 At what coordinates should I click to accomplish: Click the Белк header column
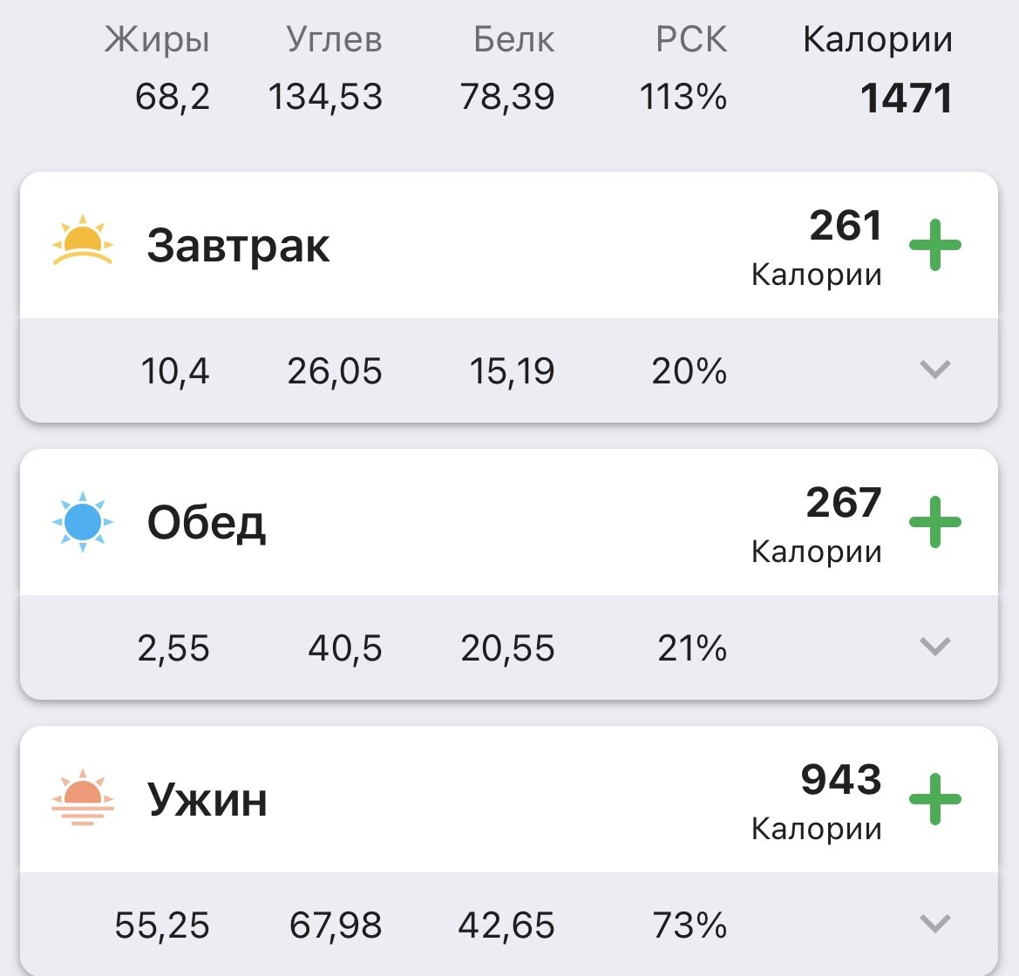(x=513, y=37)
